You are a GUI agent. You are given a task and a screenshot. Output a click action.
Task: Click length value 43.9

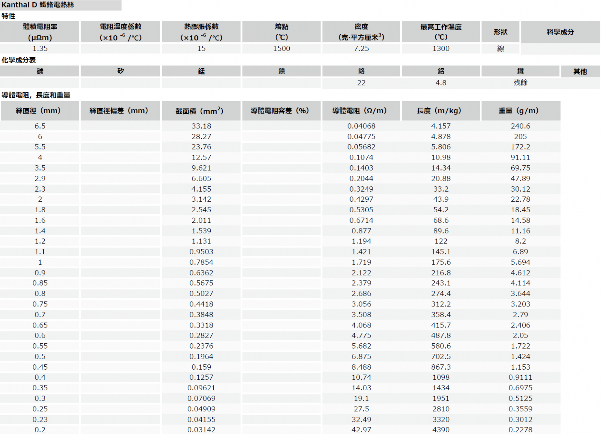[441, 199]
